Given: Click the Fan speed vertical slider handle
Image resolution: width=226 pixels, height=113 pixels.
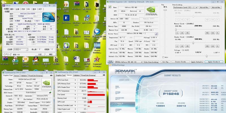Looking at the screenshot, I should pyautogui.click(x=165, y=10).
